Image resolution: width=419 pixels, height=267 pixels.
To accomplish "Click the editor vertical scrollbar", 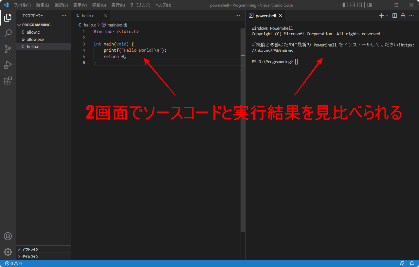I will point(243,131).
